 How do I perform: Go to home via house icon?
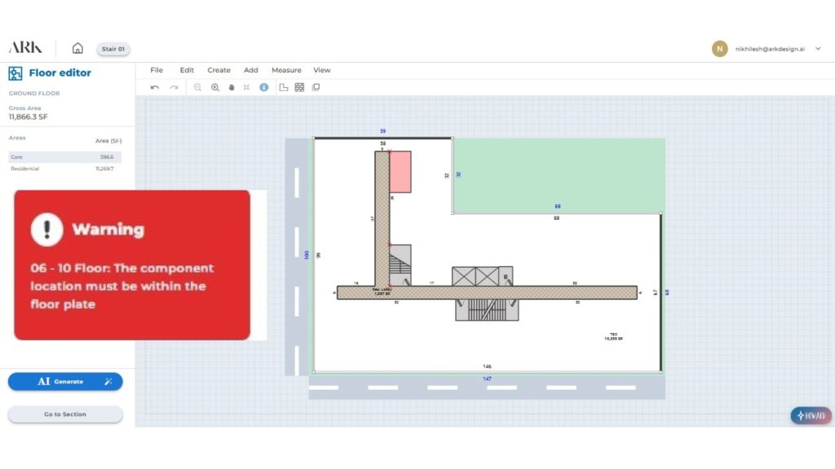(x=77, y=48)
